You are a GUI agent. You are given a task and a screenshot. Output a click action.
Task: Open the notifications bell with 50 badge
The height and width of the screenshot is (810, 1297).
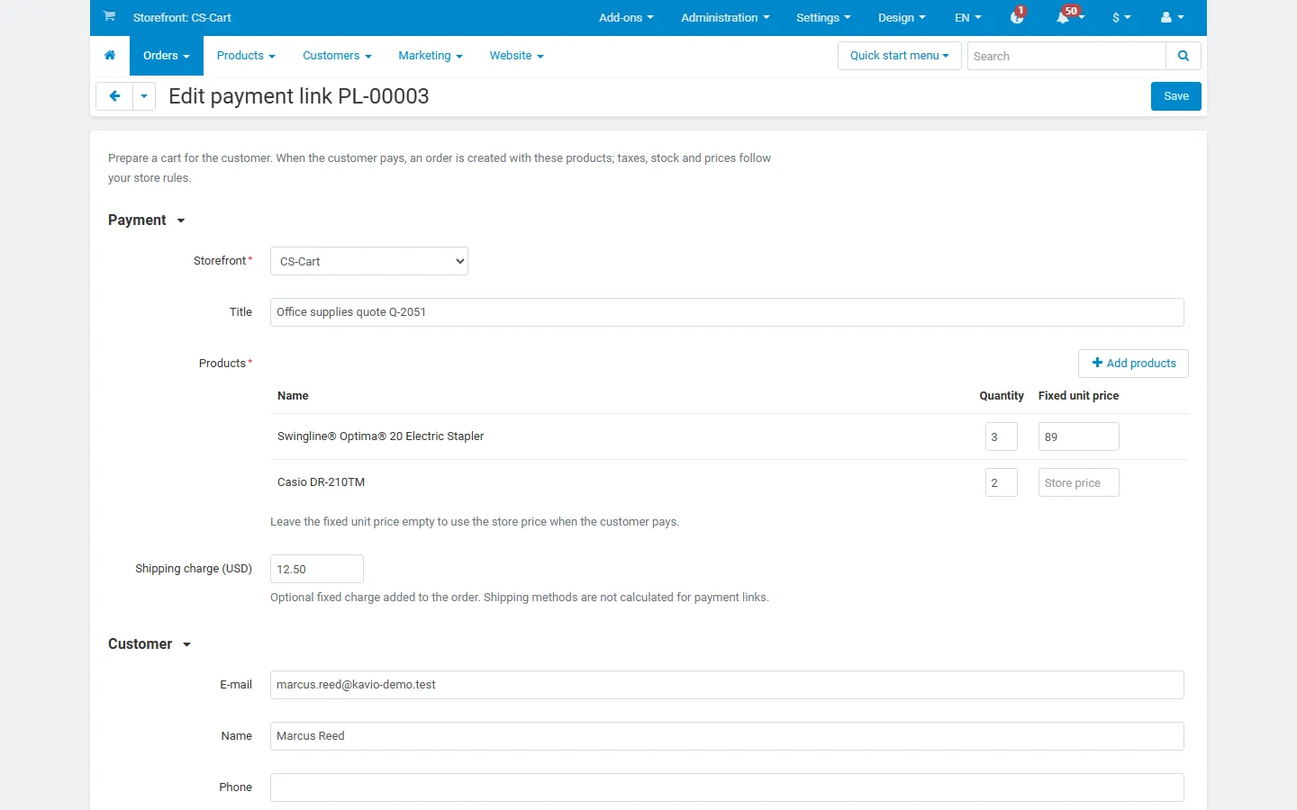pyautogui.click(x=1069, y=17)
